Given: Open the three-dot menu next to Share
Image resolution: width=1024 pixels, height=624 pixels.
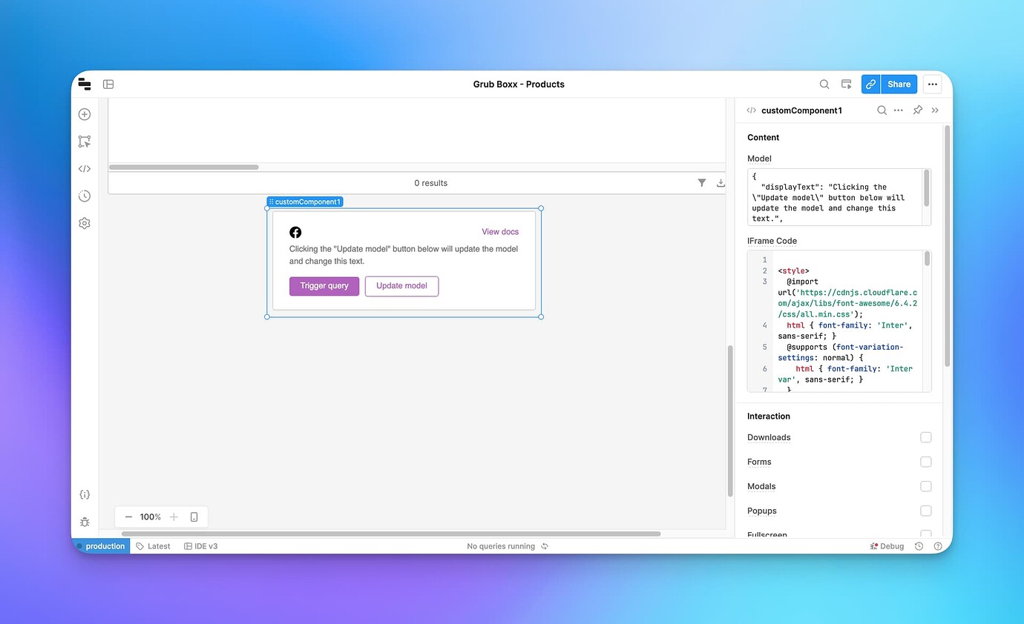Looking at the screenshot, I should [x=932, y=84].
